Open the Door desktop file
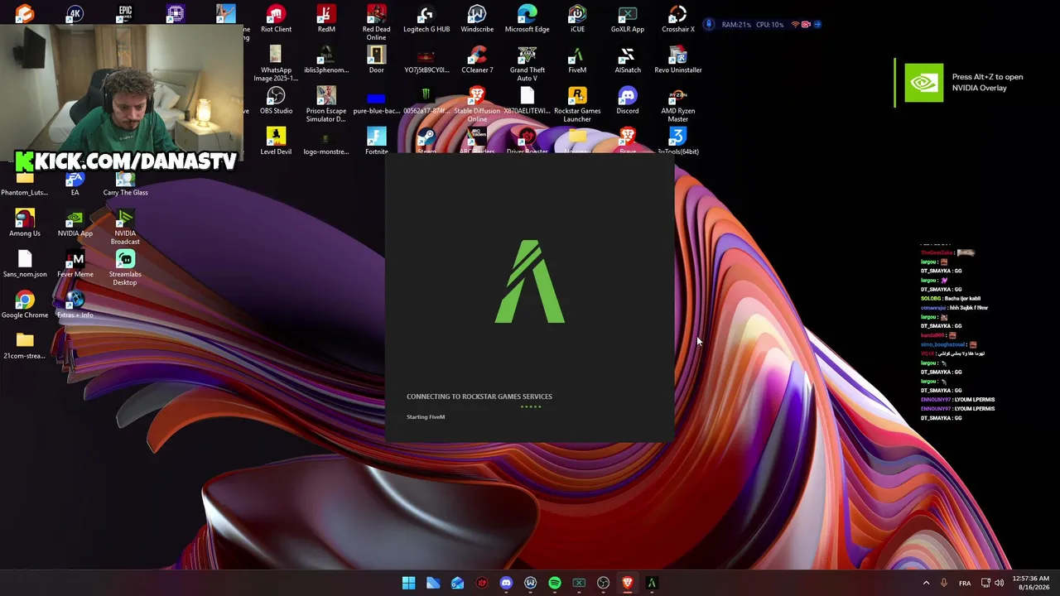Screen dimensions: 1060x596 376,60
